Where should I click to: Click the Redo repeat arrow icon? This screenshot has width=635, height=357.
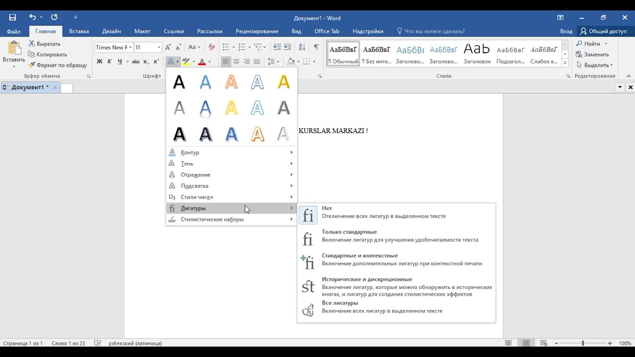tap(54, 17)
